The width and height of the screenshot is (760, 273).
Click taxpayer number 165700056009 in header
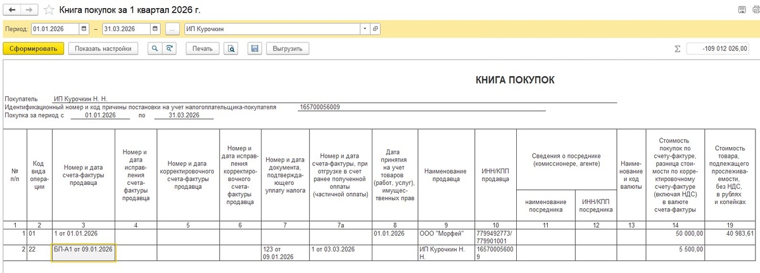coord(319,107)
